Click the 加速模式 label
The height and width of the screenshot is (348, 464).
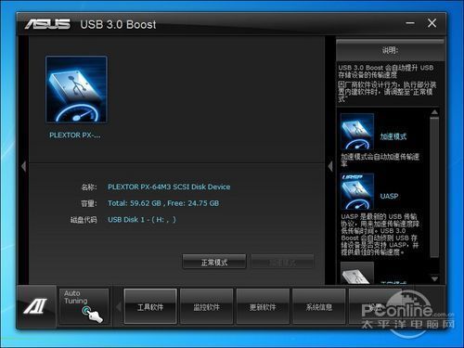click(x=393, y=136)
